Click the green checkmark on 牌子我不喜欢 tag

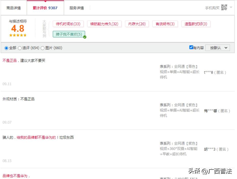[x=85, y=37]
